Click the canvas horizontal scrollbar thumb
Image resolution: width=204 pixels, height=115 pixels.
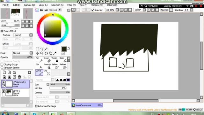coord(136,101)
